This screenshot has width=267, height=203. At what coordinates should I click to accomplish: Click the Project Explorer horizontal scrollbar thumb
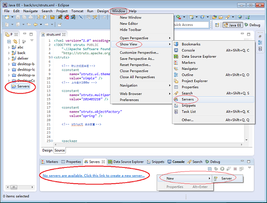(x=14, y=187)
